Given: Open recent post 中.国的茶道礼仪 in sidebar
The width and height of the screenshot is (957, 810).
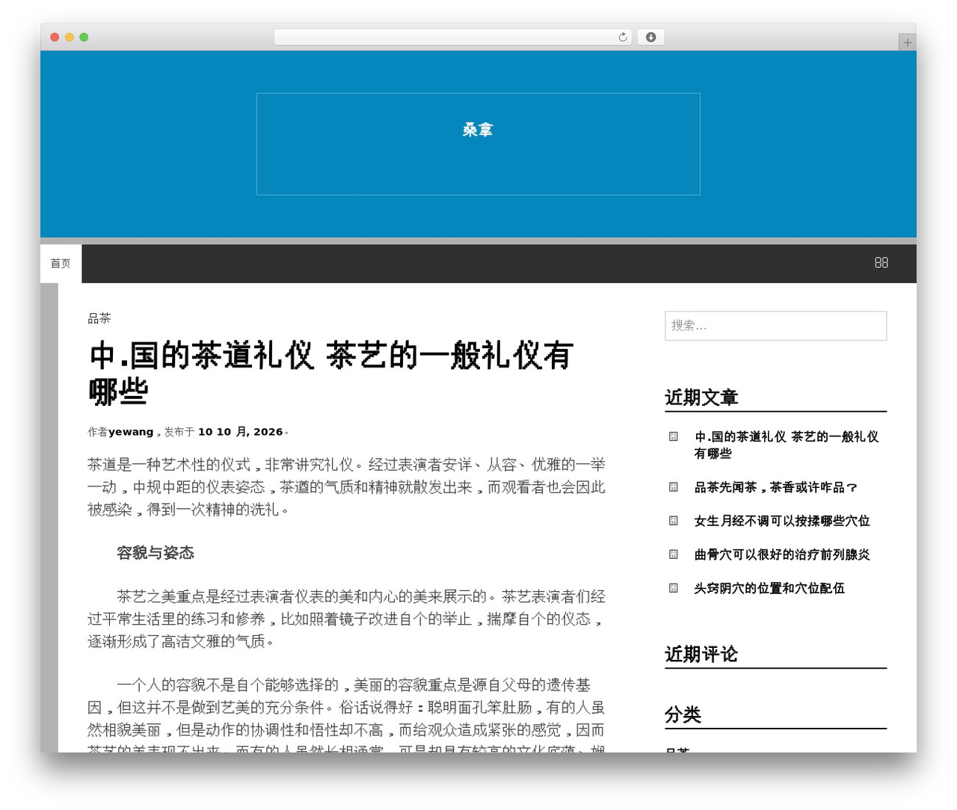Looking at the screenshot, I should coord(787,445).
